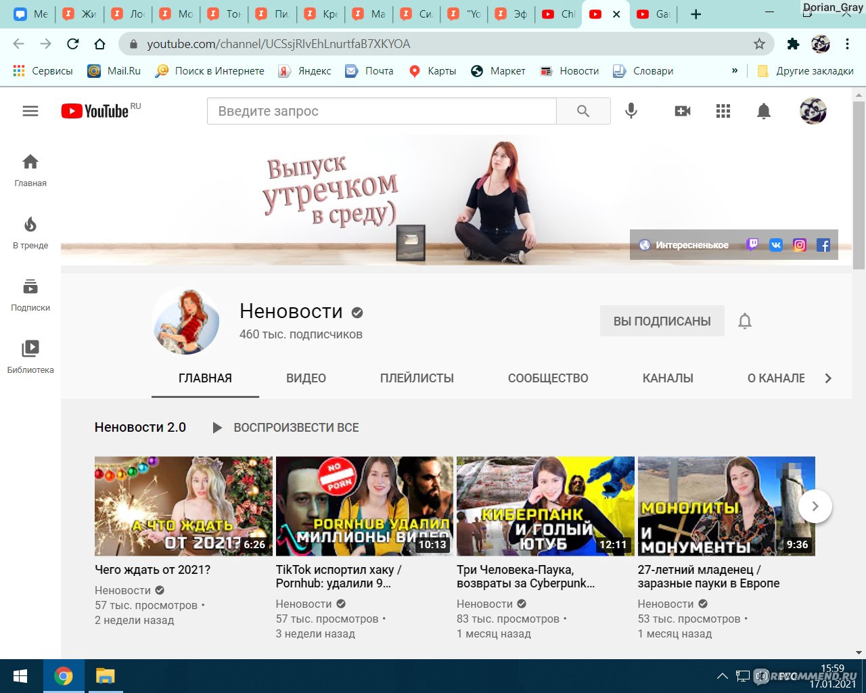
Task: Click the Chrome taskbar icon
Action: [x=64, y=676]
